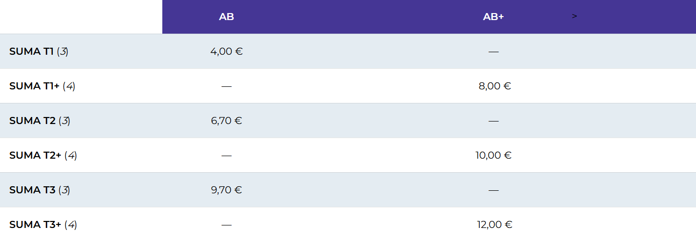Screen dimensions: 696x239
Task: Click the 6,70 € price cell
Action: (227, 121)
